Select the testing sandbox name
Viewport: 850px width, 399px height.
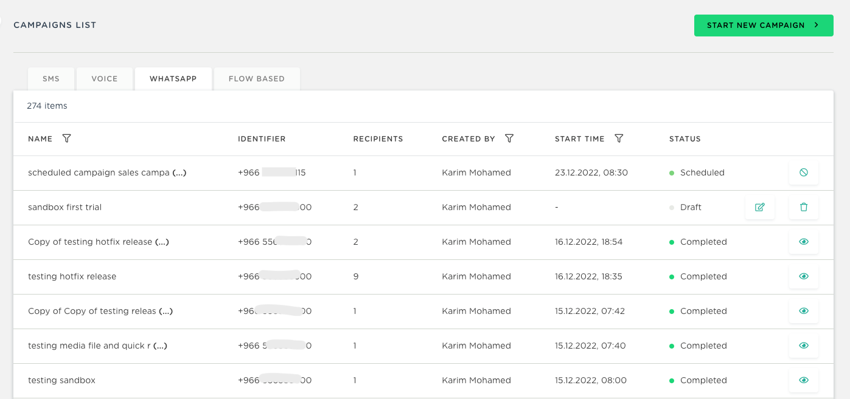pyautogui.click(x=61, y=380)
